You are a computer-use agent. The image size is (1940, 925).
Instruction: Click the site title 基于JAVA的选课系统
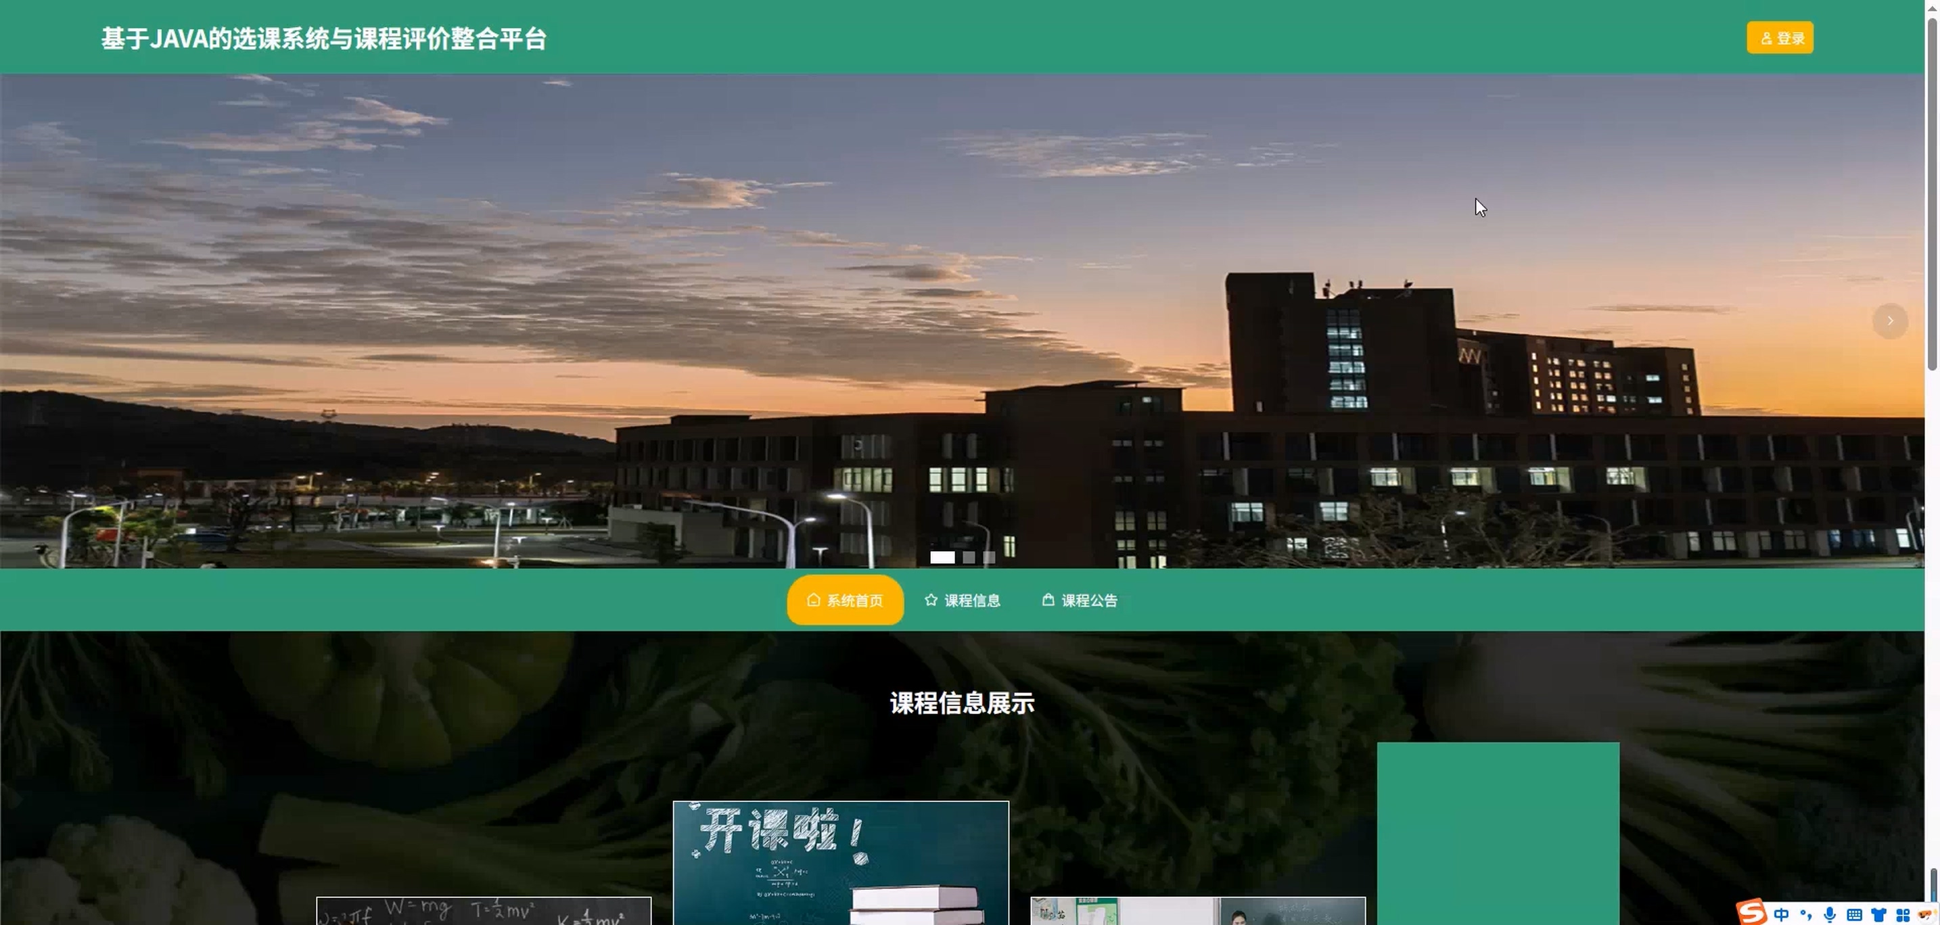coord(324,39)
